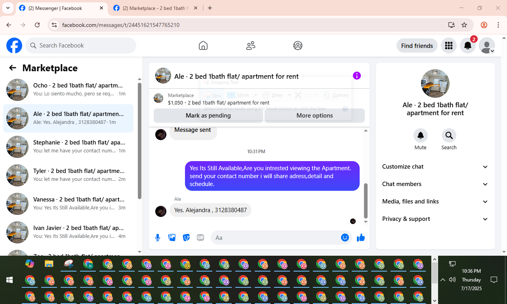Click the volume icon in system tray

click(x=452, y=280)
